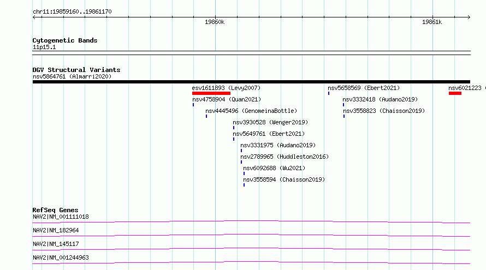Click the chr11:19859160..19861170 coordinate label
This screenshot has width=486, height=270.
pyautogui.click(x=72, y=11)
